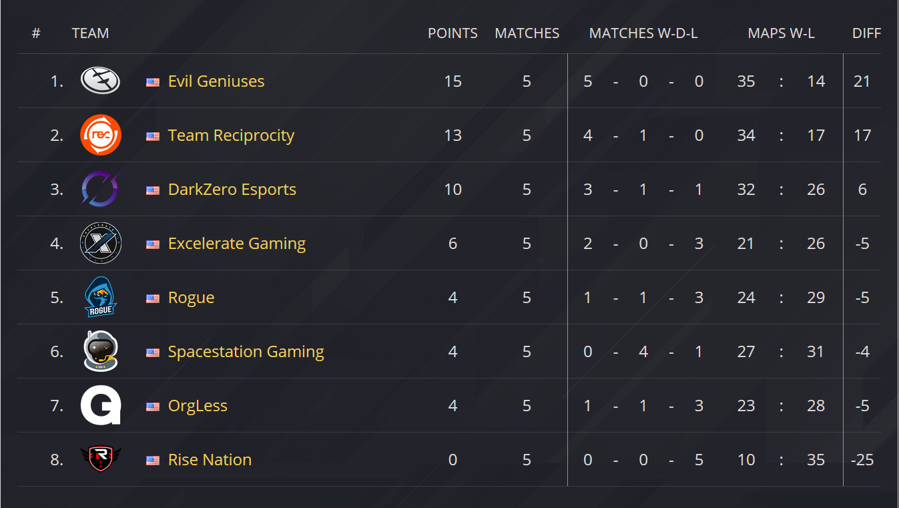
Task: Click the Spacestation Gaming astronaut logo
Action: (100, 351)
